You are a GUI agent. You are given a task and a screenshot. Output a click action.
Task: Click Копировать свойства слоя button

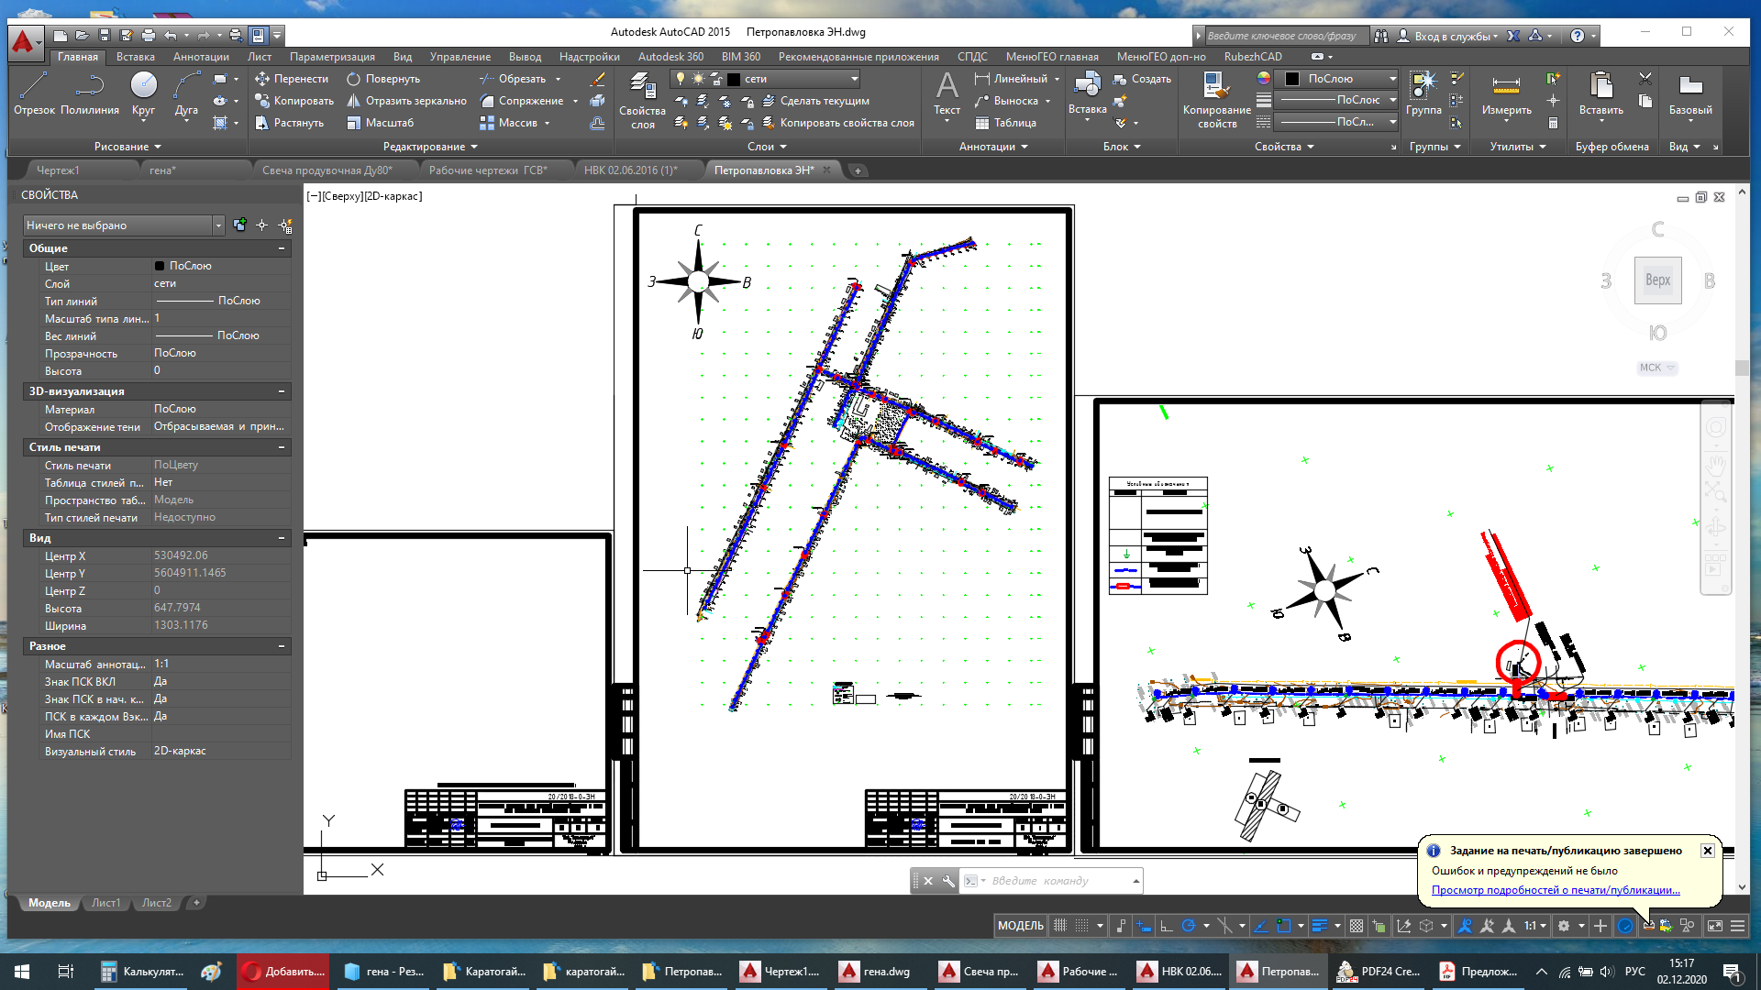tap(838, 123)
